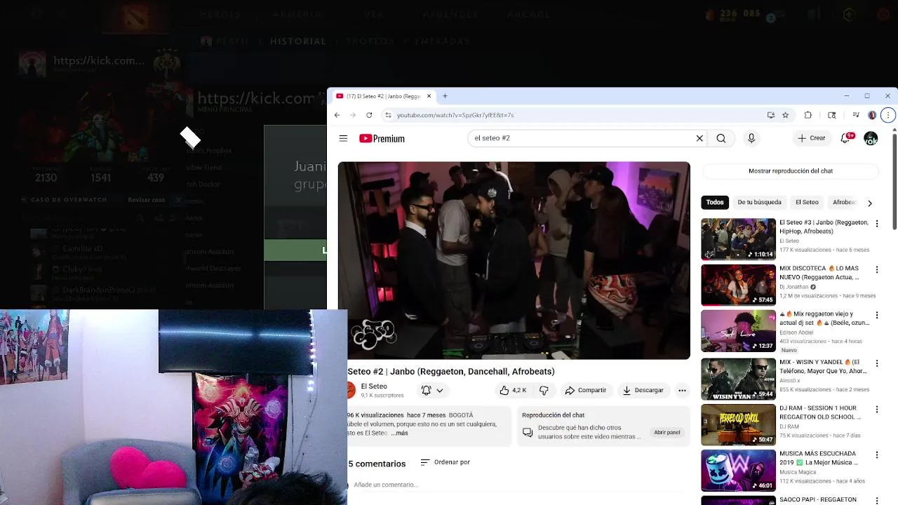898x505 pixels.
Task: Select De tu búsqueda filter chip
Action: pos(759,203)
